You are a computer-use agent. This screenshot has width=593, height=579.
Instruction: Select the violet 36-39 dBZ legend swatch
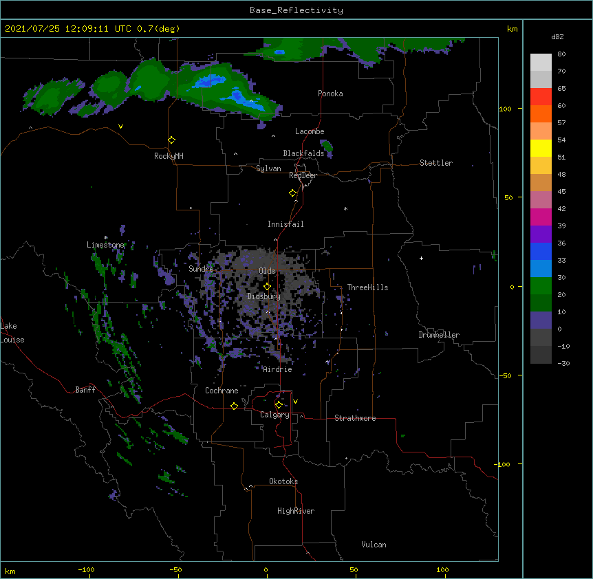click(x=541, y=234)
